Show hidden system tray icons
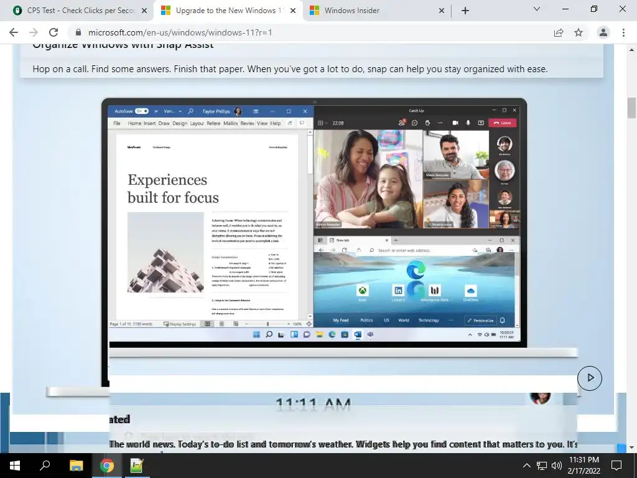The height and width of the screenshot is (478, 637). pos(526,466)
